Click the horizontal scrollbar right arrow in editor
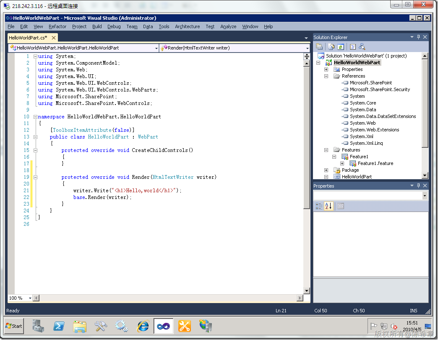The height and width of the screenshot is (340, 438). point(300,298)
